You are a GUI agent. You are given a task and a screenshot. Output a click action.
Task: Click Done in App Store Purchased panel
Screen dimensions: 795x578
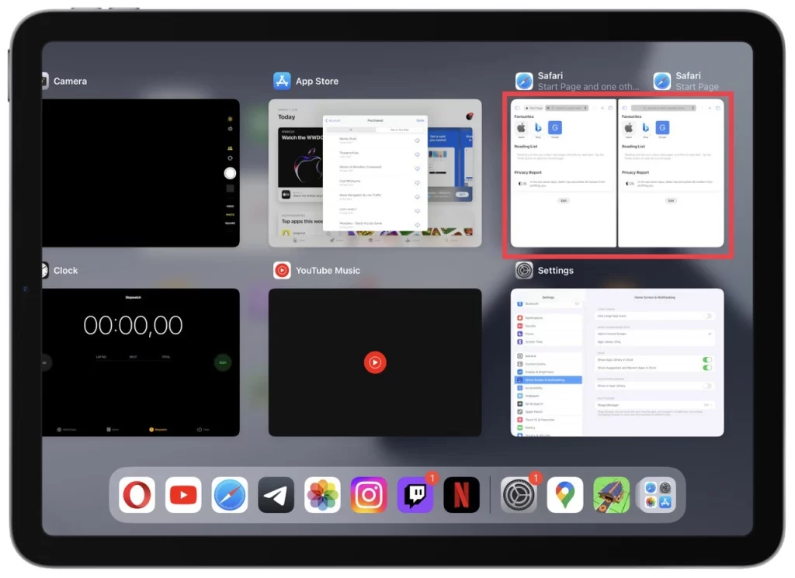[x=420, y=120]
